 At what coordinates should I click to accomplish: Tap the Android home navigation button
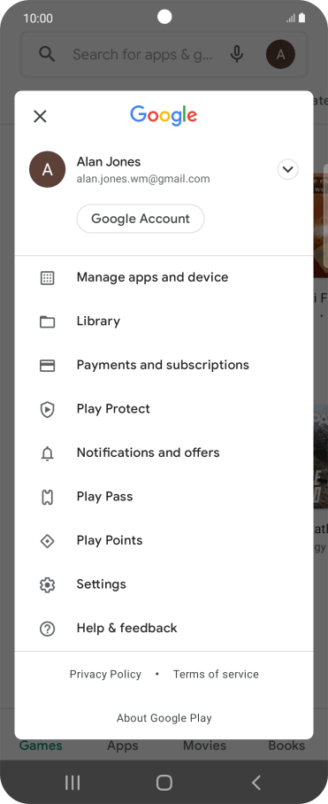(x=164, y=783)
